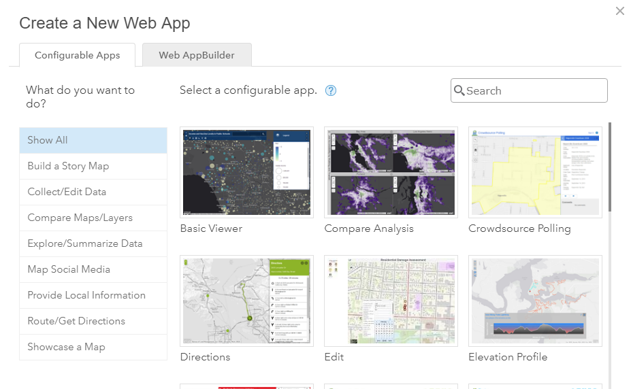Select Showcase a Map category
The height and width of the screenshot is (389, 631).
pyautogui.click(x=93, y=347)
